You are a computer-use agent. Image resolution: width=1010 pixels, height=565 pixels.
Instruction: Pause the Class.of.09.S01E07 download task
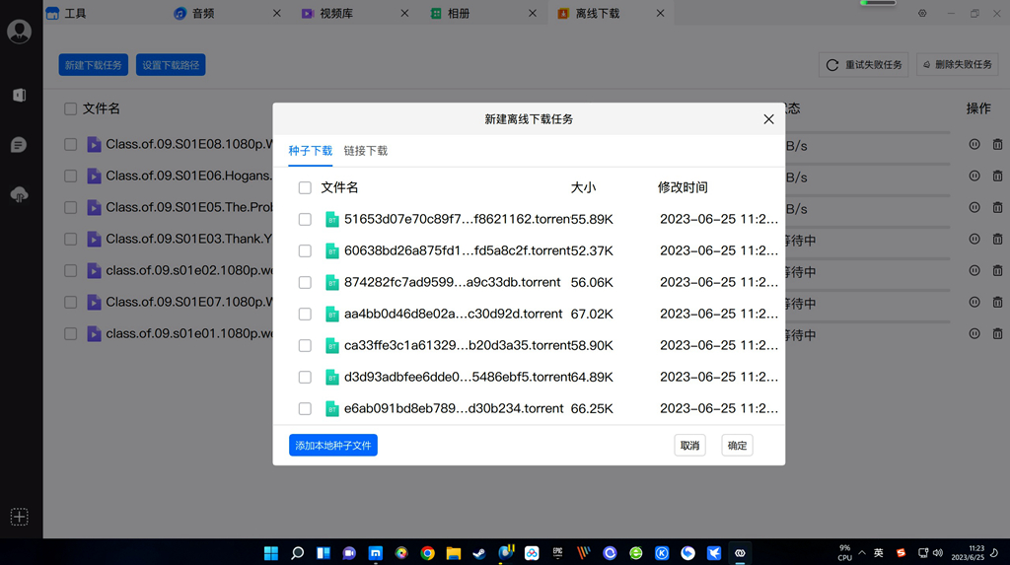974,302
